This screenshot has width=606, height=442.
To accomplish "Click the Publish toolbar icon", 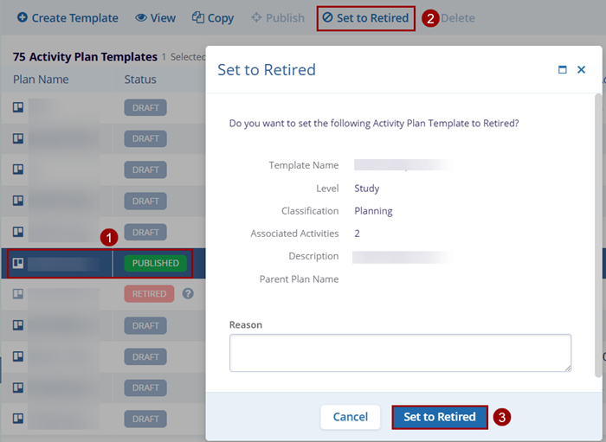I will click(256, 17).
